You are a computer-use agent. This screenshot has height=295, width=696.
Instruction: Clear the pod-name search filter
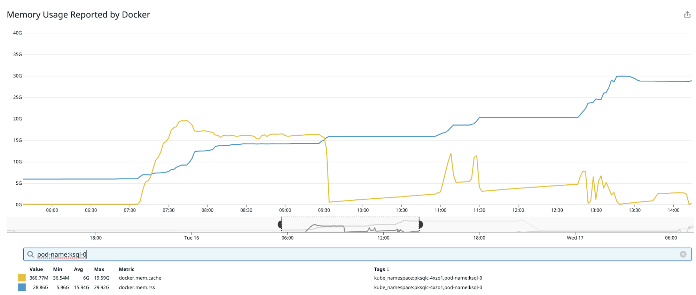tap(683, 254)
